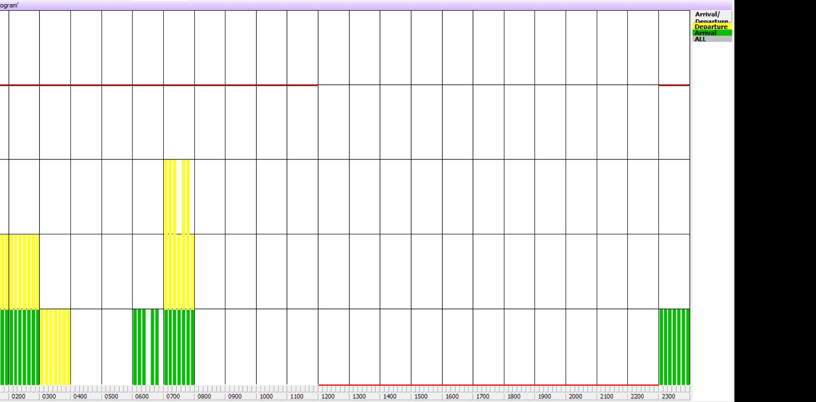
Task: Click green arrival bars in 0700 column
Action: (179, 346)
